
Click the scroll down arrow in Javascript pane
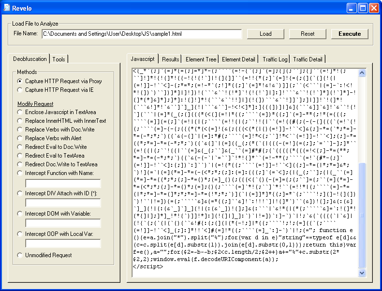362,273
